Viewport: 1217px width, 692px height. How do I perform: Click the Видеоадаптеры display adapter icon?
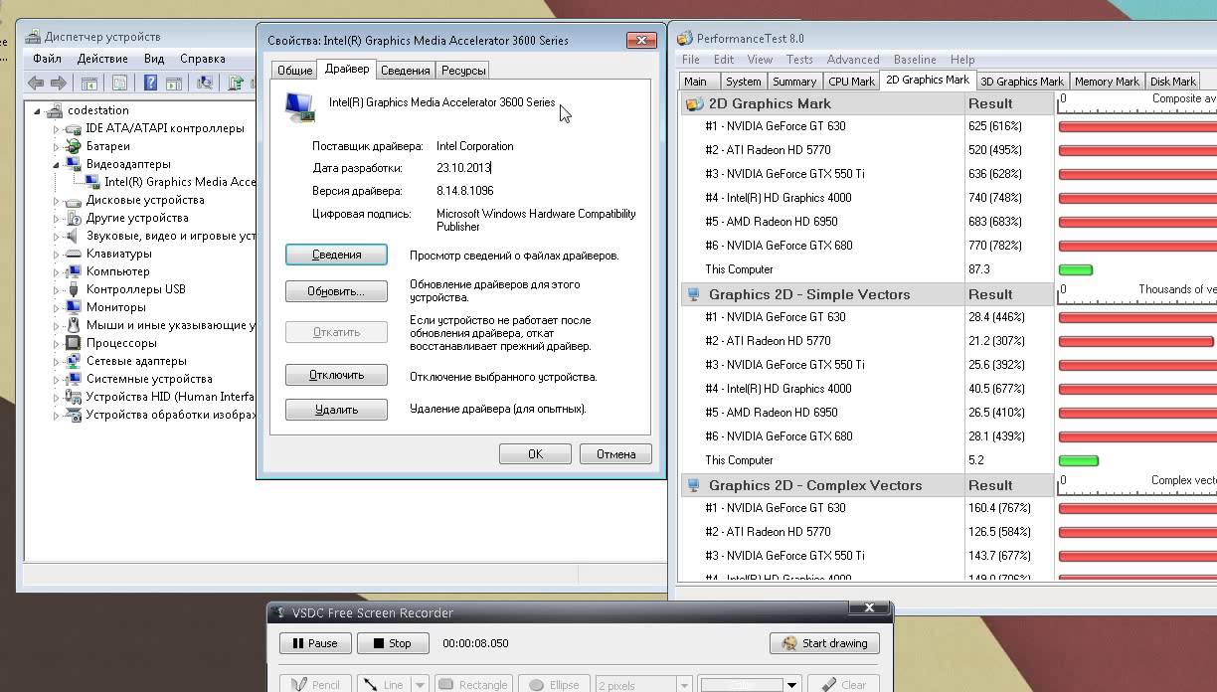(x=74, y=164)
